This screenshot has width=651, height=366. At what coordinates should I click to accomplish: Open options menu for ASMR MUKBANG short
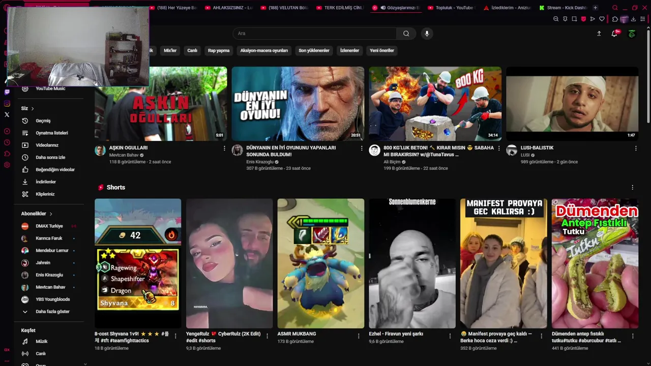coord(359,336)
